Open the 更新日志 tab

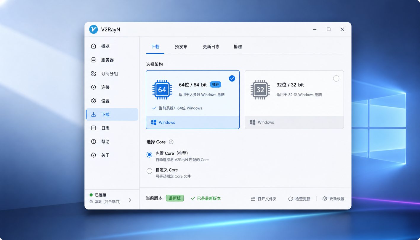tap(211, 47)
